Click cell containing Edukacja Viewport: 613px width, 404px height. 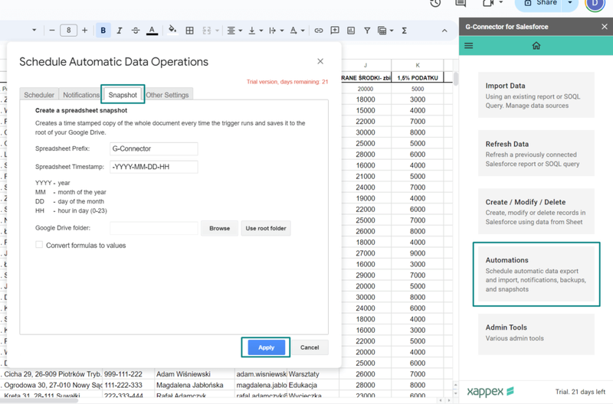click(313, 385)
